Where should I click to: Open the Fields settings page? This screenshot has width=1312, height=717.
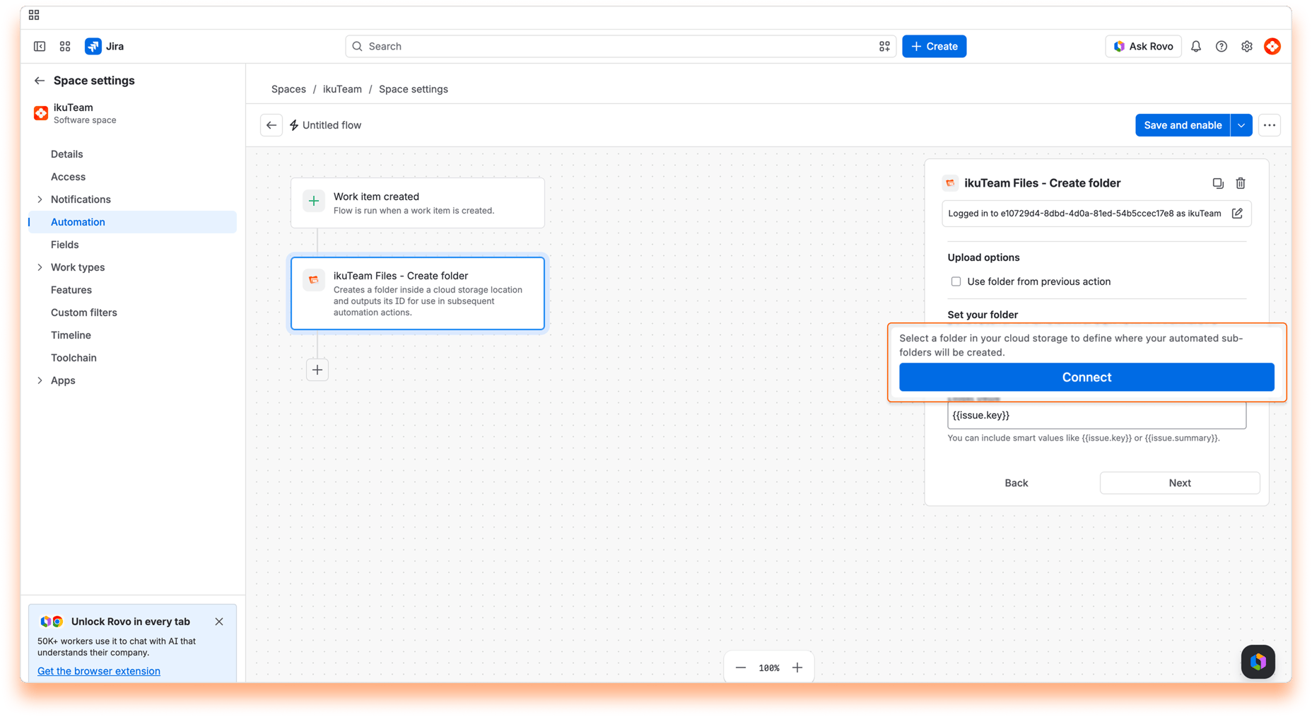(x=65, y=245)
